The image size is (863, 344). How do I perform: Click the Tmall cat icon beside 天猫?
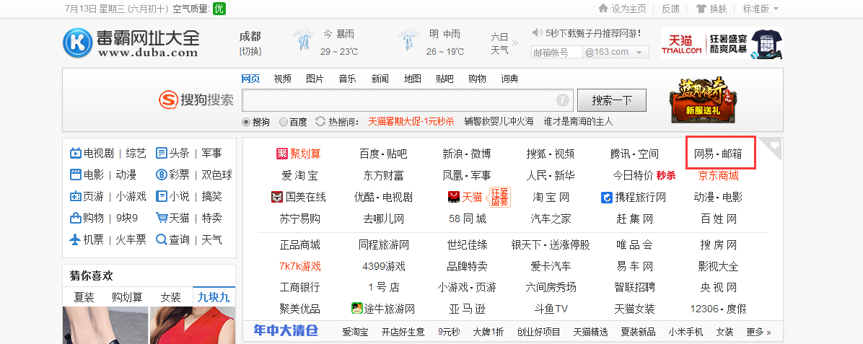454,197
